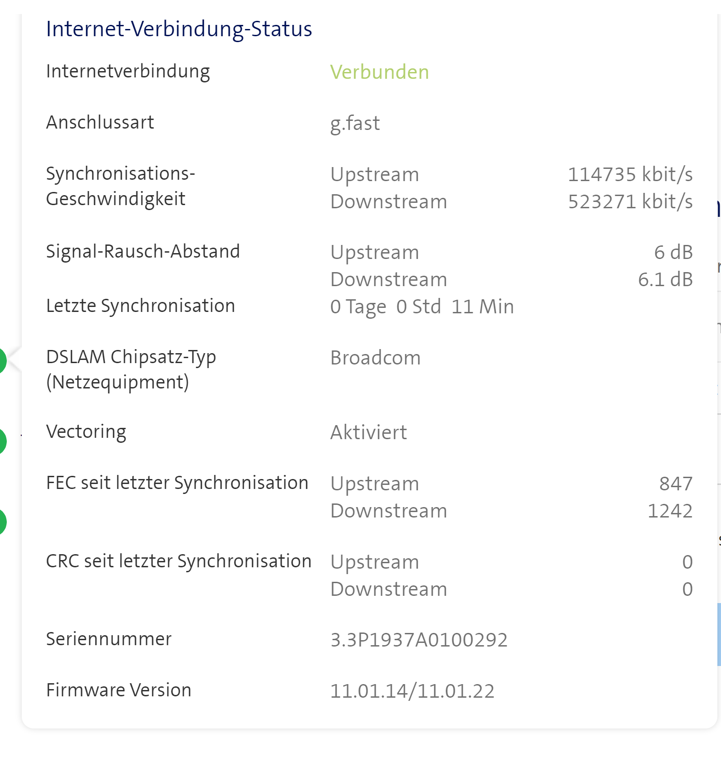The image size is (721, 757).
Task: Click the Signal-Rausch-Abstand label
Action: (143, 251)
